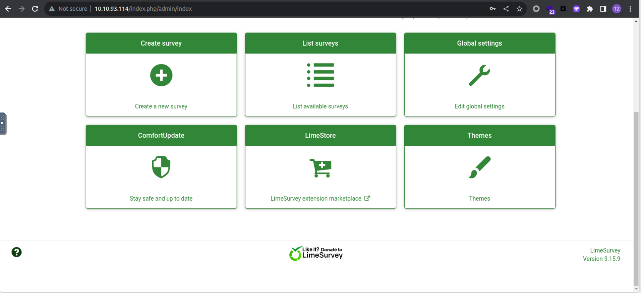Click the share page icon
Viewport: 641px width, 293px height.
pyautogui.click(x=506, y=9)
